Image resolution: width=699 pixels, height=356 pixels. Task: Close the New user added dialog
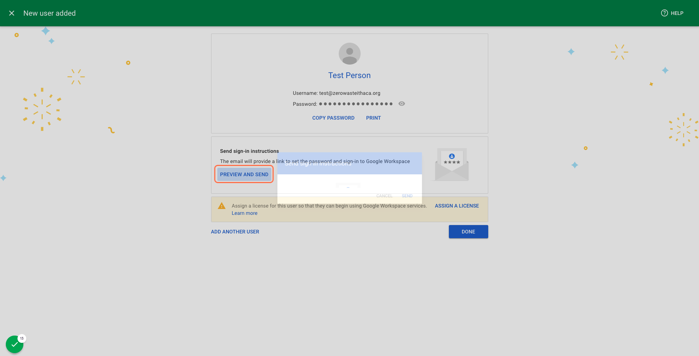(12, 13)
